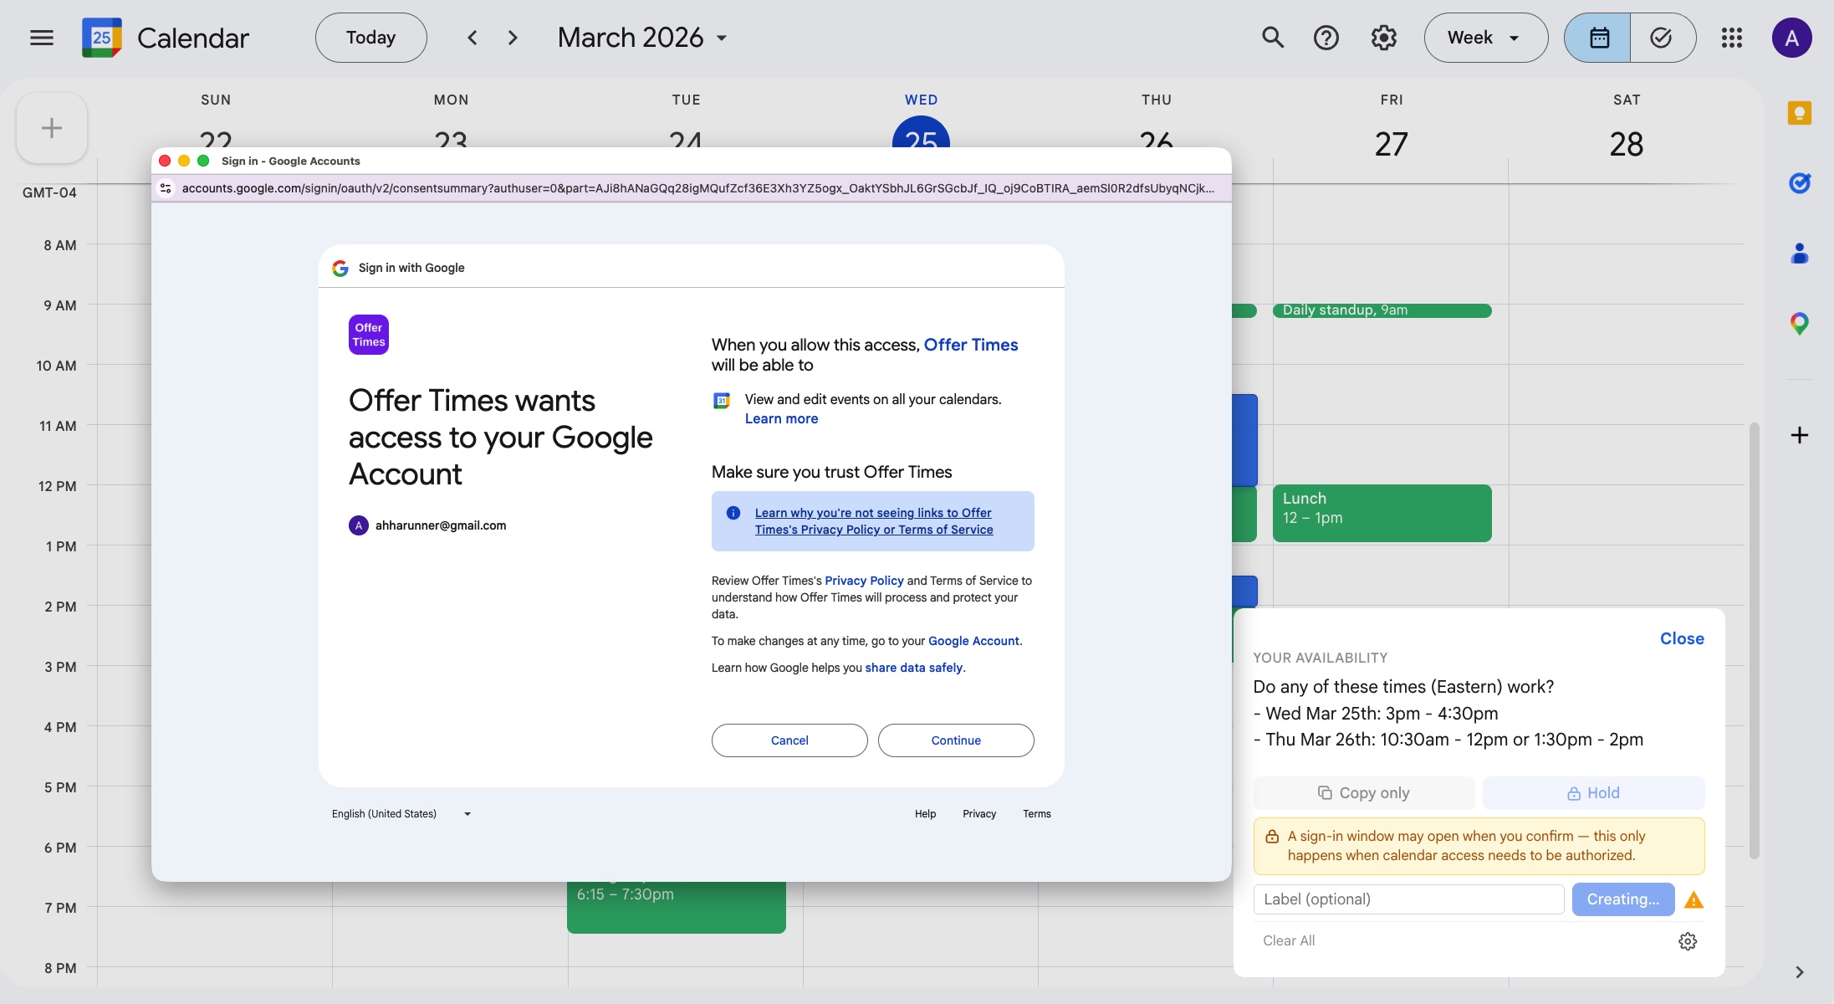Open Tuesday 6:15 – 7:30pm event

[x=676, y=907]
